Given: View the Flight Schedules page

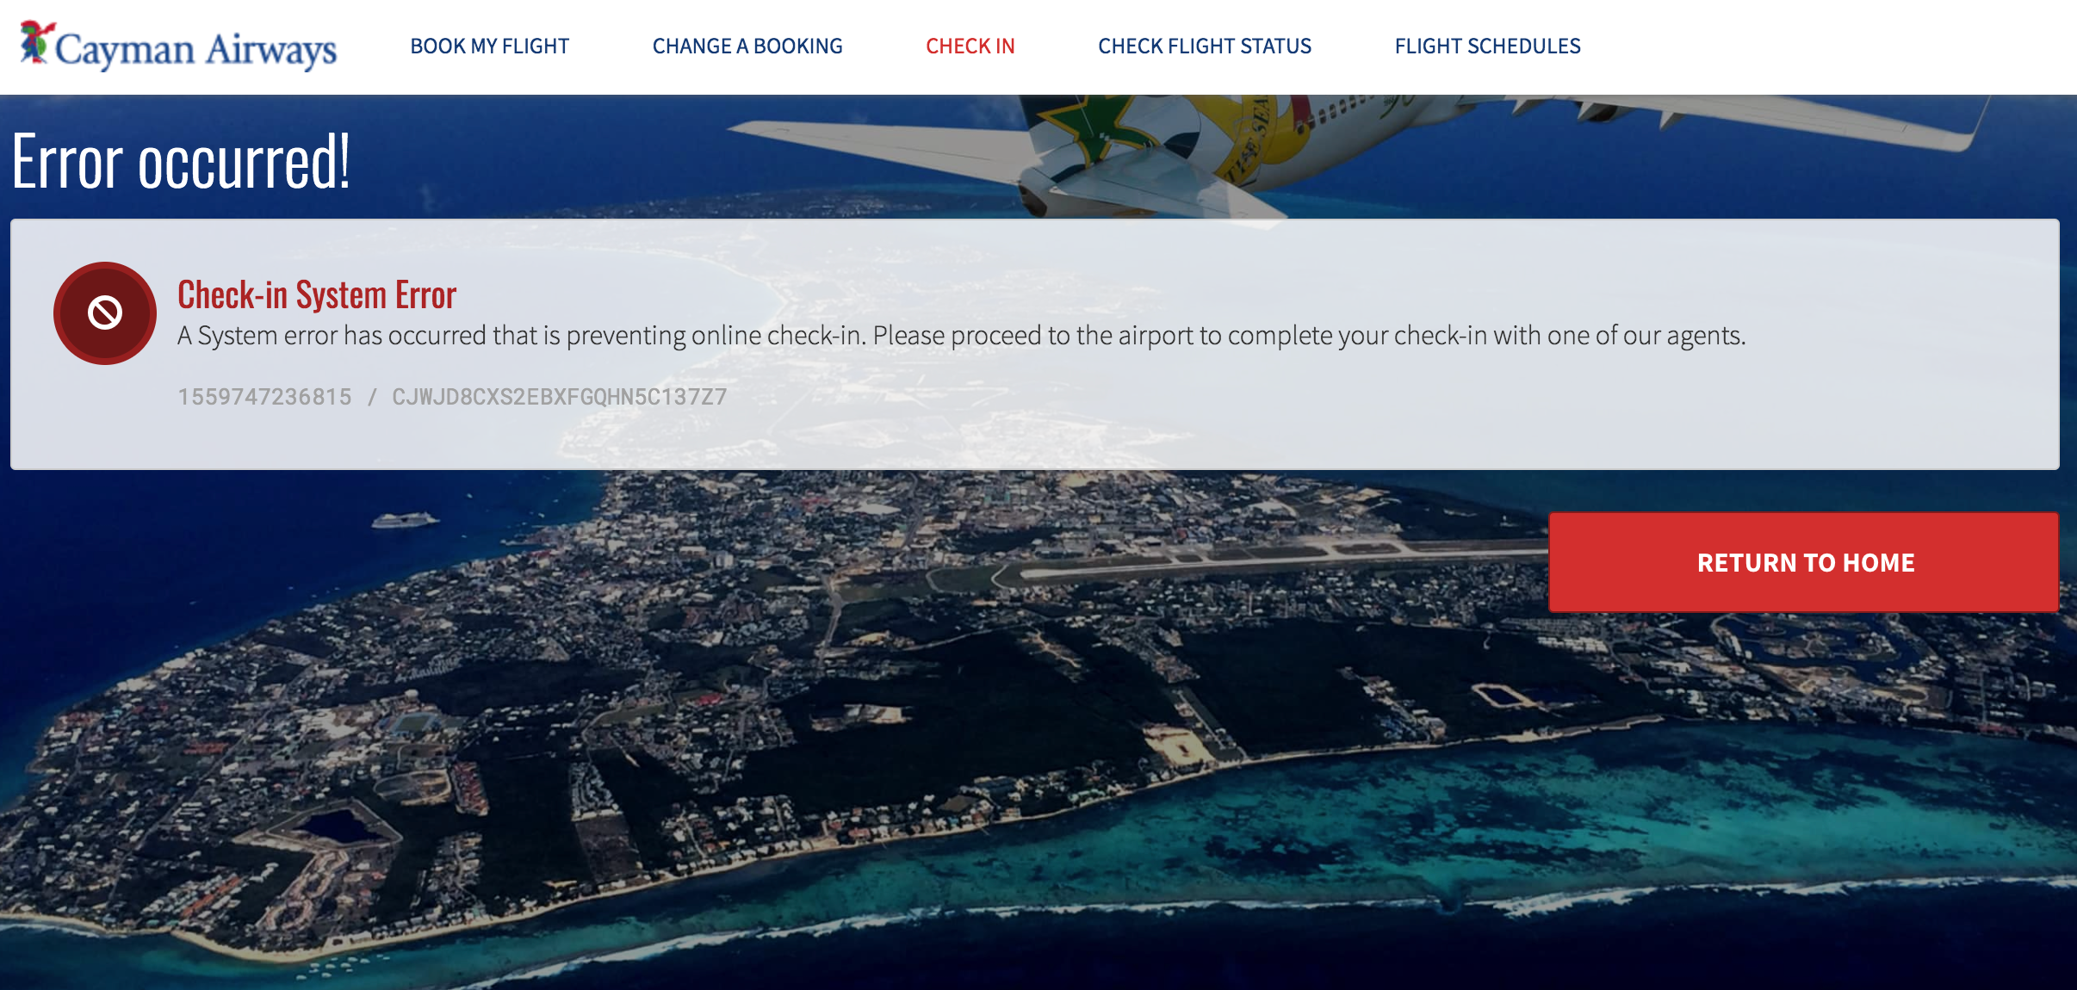Looking at the screenshot, I should (x=1488, y=46).
